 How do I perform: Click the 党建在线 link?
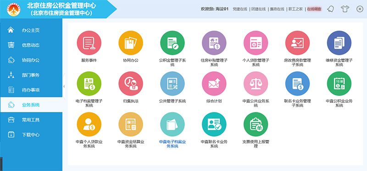click(x=240, y=9)
